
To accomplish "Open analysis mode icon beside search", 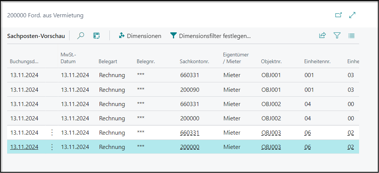I will point(96,36).
